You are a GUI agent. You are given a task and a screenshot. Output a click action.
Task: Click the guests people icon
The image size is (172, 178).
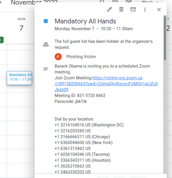point(46,44)
